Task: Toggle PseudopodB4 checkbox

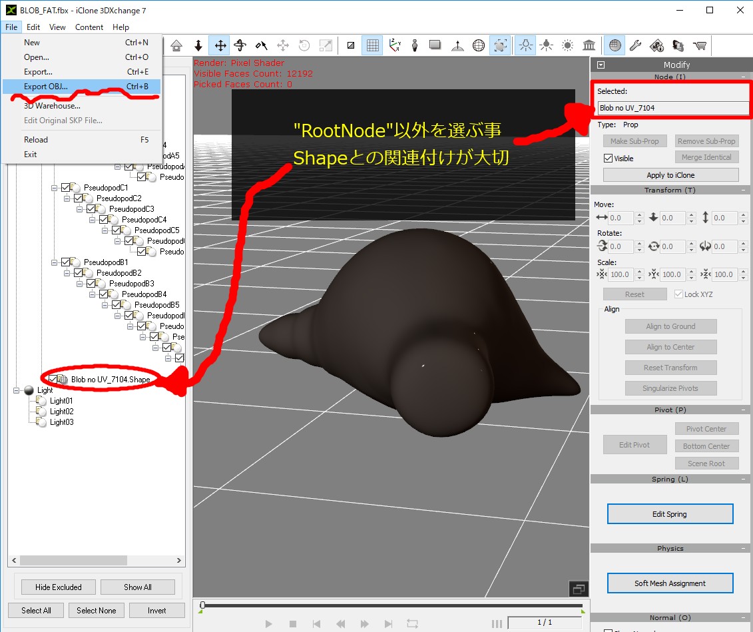Action: pos(103,294)
